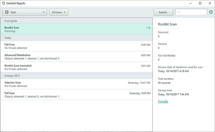Select the Rootkit Scan (canceled) entry
The height and width of the screenshot is (132, 215).
[x=76, y=67]
